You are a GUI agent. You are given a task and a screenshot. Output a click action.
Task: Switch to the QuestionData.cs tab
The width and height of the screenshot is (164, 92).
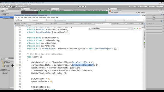[x=43, y=24]
